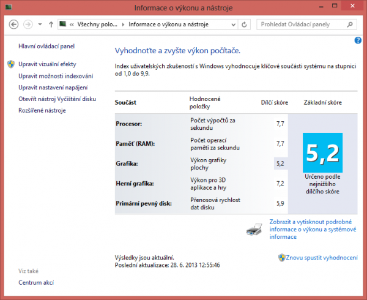Open help with the blue question mark icon
Viewport: 367px width, 300px height.
click(x=358, y=40)
